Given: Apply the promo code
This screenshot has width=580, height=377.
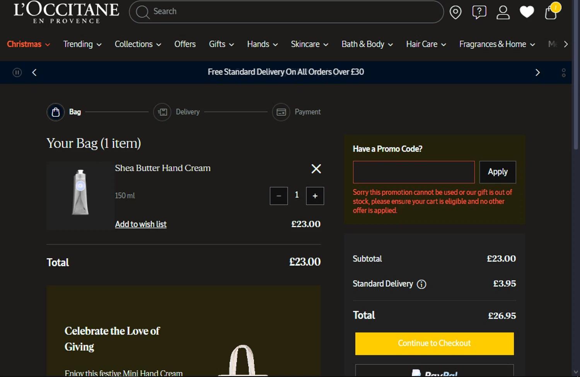Looking at the screenshot, I should click(497, 172).
